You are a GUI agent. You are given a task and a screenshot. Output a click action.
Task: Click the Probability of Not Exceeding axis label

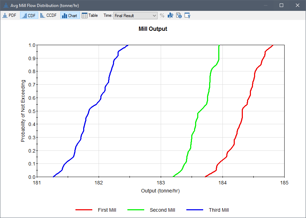pos(23,111)
